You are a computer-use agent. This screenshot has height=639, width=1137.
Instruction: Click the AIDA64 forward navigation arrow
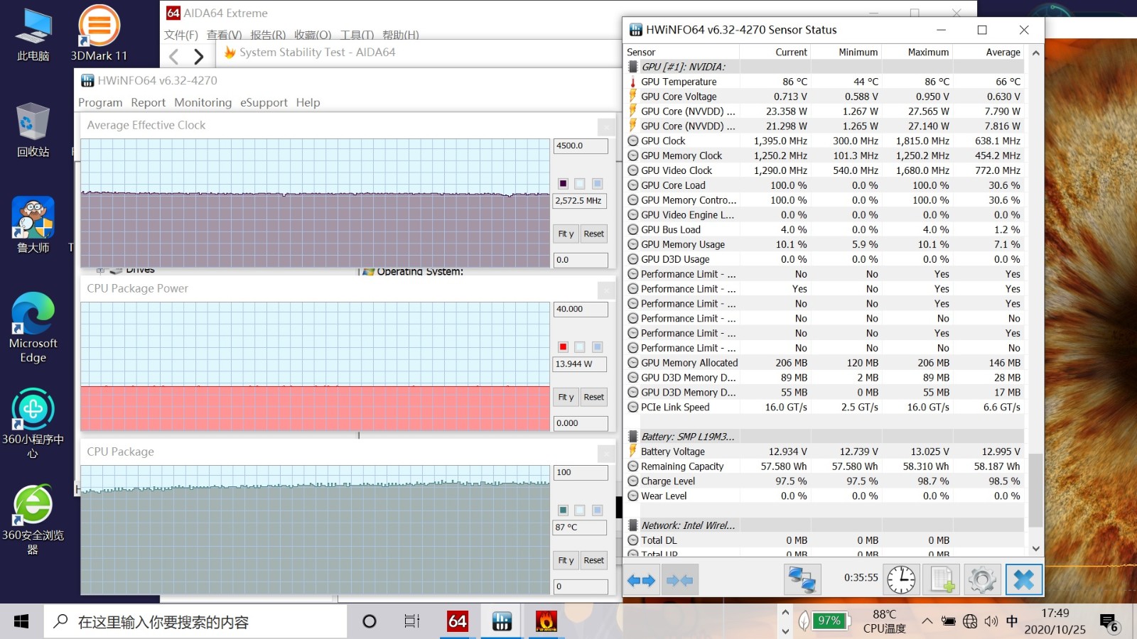coord(199,57)
